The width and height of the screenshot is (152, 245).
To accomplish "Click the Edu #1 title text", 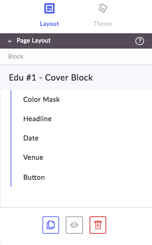I will click(x=51, y=78).
